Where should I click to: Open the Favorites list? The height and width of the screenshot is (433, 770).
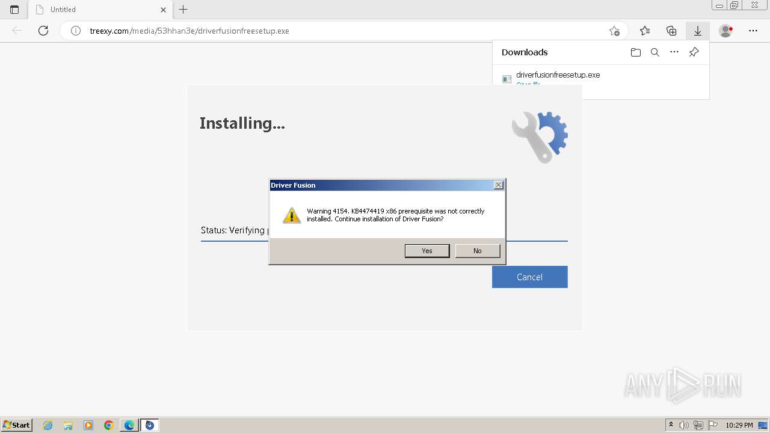(645, 31)
